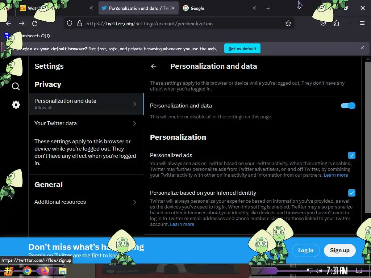Screen dimensions: 371x278
Task: Click the 'Settings' heading text
Action: point(49,66)
